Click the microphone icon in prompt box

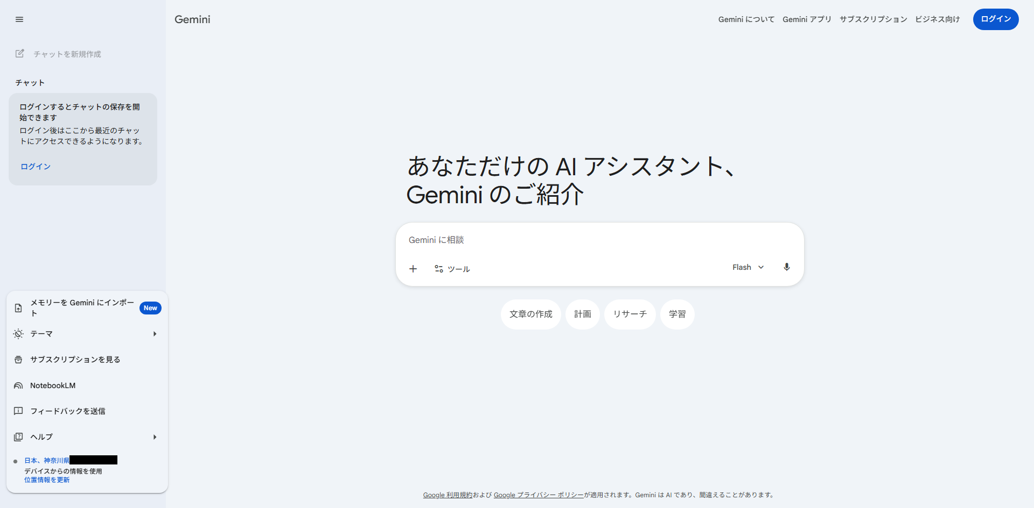click(x=787, y=267)
